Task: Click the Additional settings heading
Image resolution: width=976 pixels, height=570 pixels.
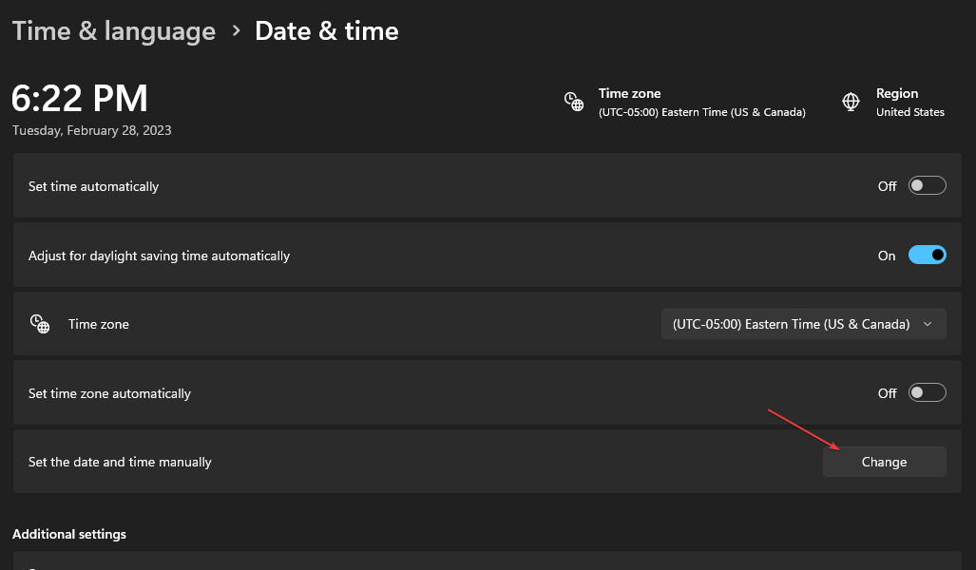Action: pyautogui.click(x=69, y=534)
